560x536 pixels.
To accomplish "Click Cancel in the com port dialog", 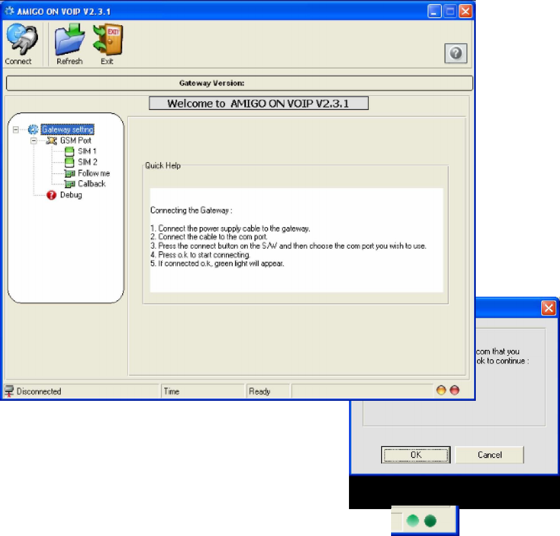I will tap(489, 455).
